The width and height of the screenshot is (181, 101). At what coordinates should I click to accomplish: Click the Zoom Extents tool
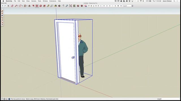(x=70, y=6)
